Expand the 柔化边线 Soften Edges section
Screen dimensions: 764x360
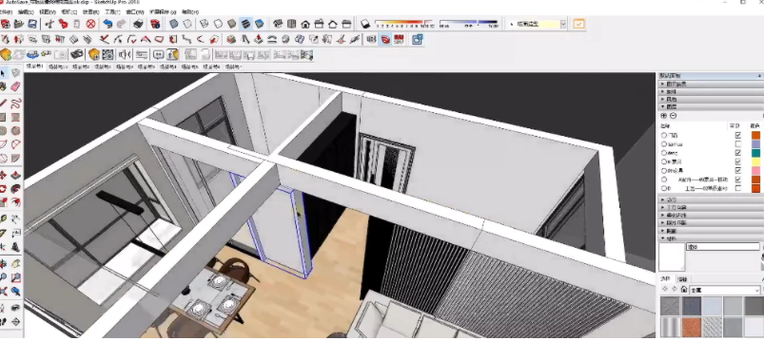pos(710,216)
